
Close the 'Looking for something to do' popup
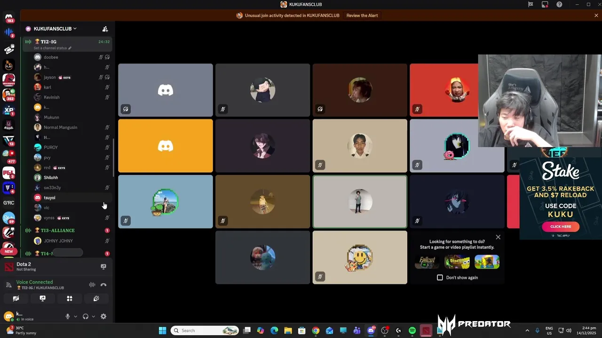point(498,237)
